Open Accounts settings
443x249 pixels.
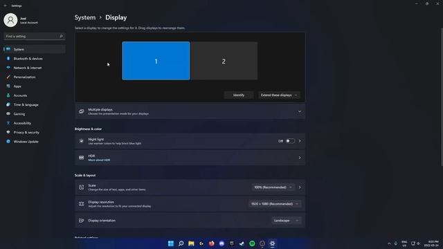click(x=34, y=95)
